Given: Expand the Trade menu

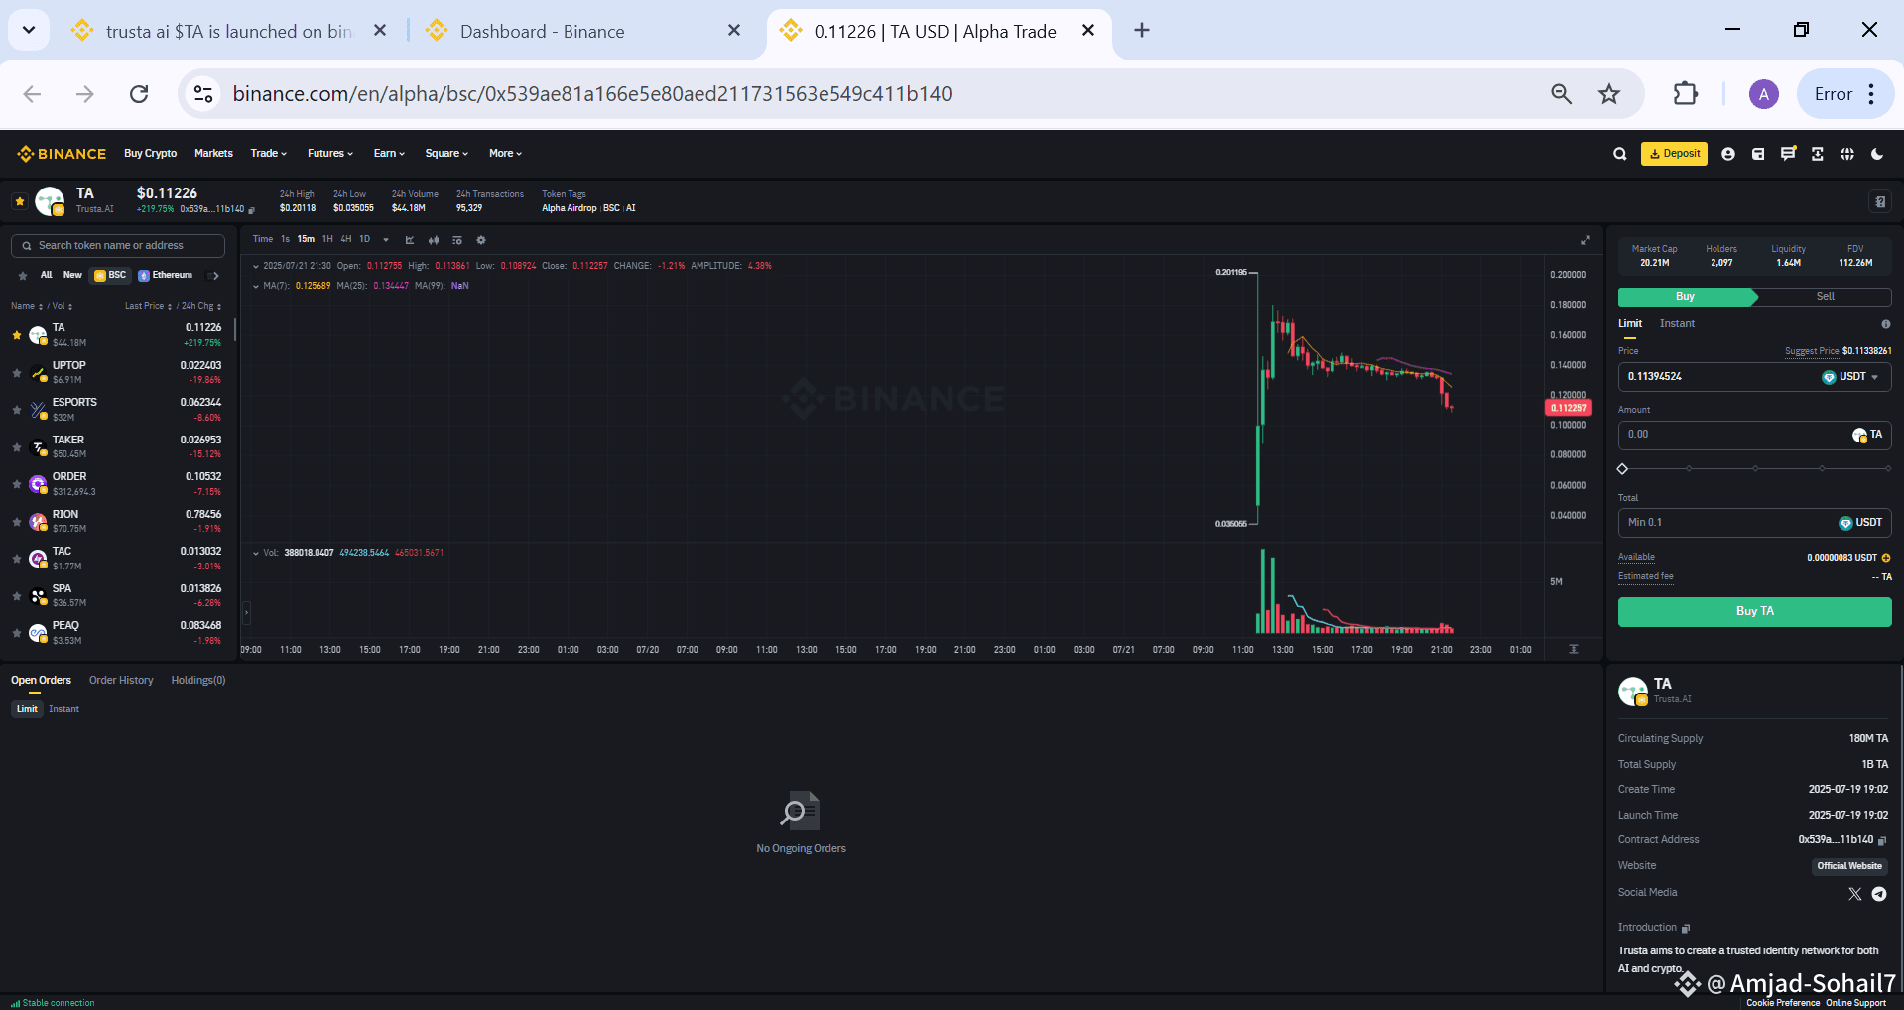Looking at the screenshot, I should (269, 154).
